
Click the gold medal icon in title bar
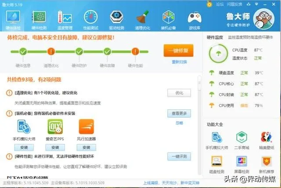[x=209, y=4]
